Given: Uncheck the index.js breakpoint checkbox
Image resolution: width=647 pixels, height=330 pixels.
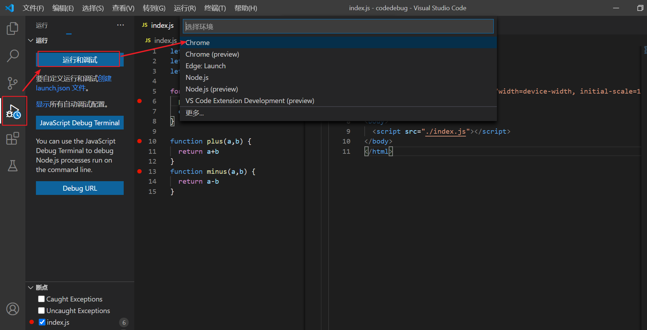Looking at the screenshot, I should (42, 322).
